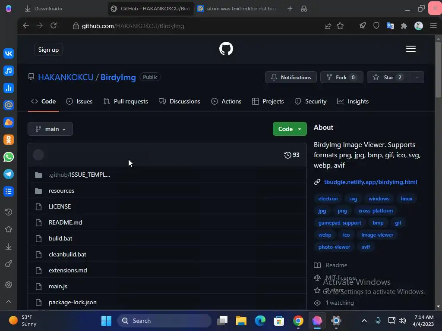Click the incognito icon in tab bar
This screenshot has width=442, height=331.
[x=304, y=9]
